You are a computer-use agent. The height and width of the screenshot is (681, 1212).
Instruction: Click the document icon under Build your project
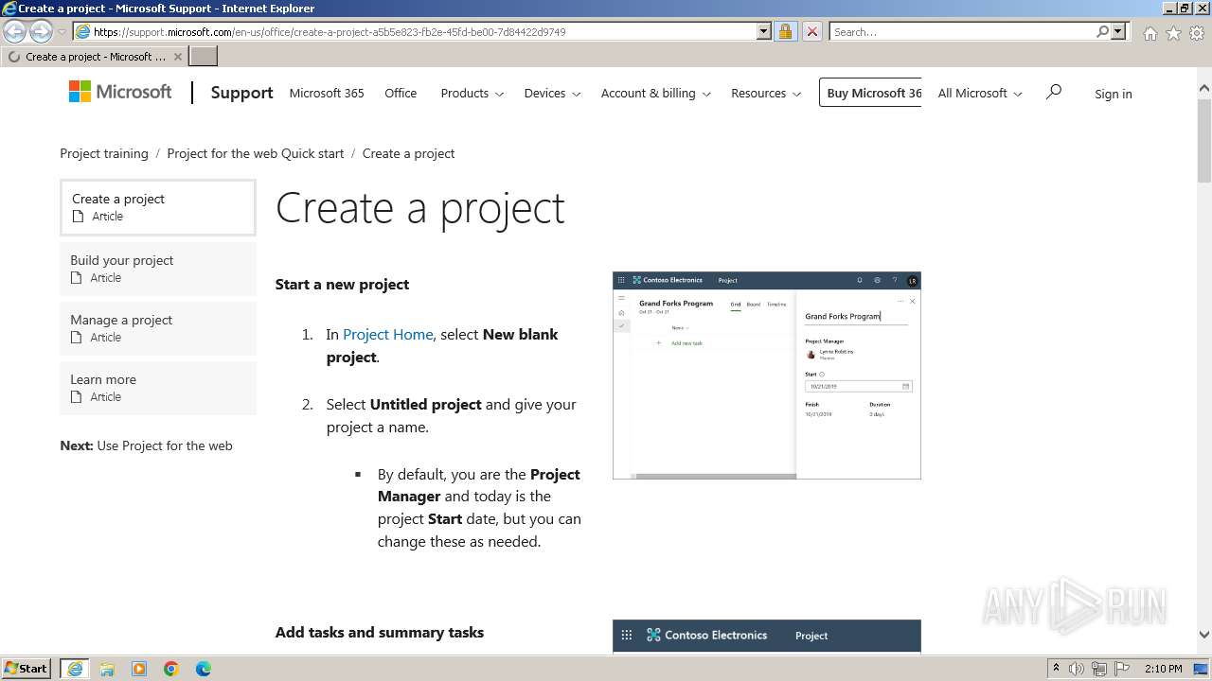coord(77,278)
